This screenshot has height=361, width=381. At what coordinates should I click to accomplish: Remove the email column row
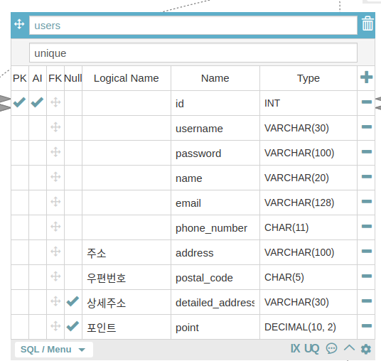click(x=366, y=201)
